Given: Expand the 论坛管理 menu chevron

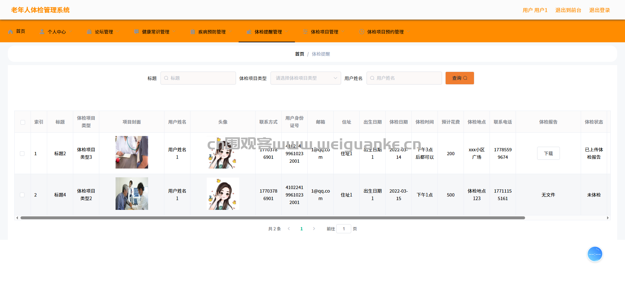Looking at the screenshot, I should click(118, 32).
